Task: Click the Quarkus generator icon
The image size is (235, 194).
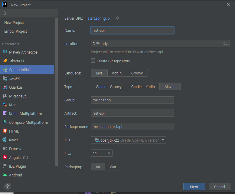Action: point(5,87)
